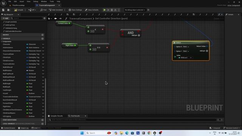Screen dimensions: 242x136
Task: Open the File menu
Action: 9,2
